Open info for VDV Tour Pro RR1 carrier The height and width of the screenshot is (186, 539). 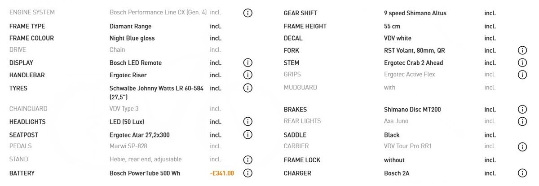click(522, 146)
